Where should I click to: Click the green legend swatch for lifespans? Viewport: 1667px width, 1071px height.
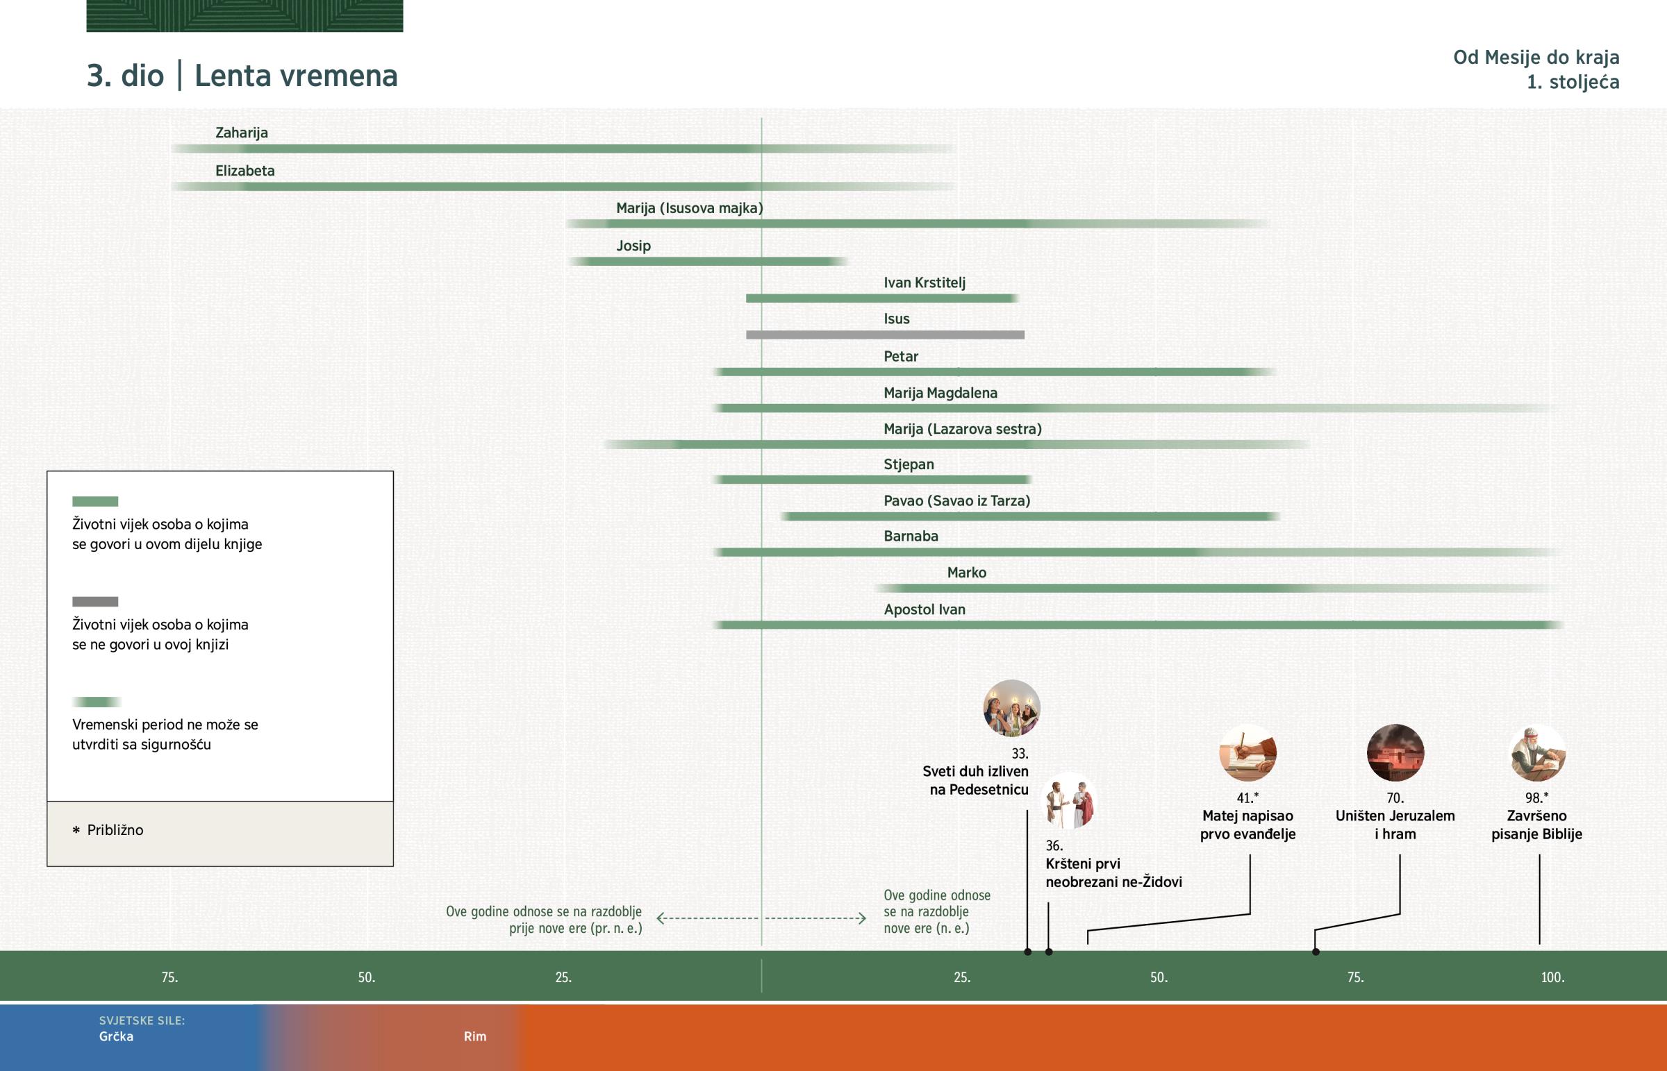coord(95,501)
